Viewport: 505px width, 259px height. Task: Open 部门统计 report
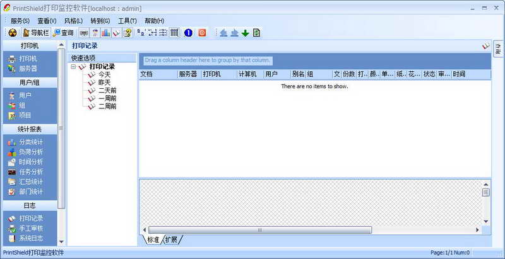(25, 192)
